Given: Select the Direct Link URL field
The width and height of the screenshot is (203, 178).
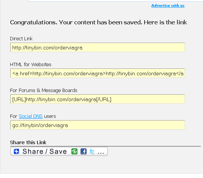Looking at the screenshot, I should coord(98,48).
